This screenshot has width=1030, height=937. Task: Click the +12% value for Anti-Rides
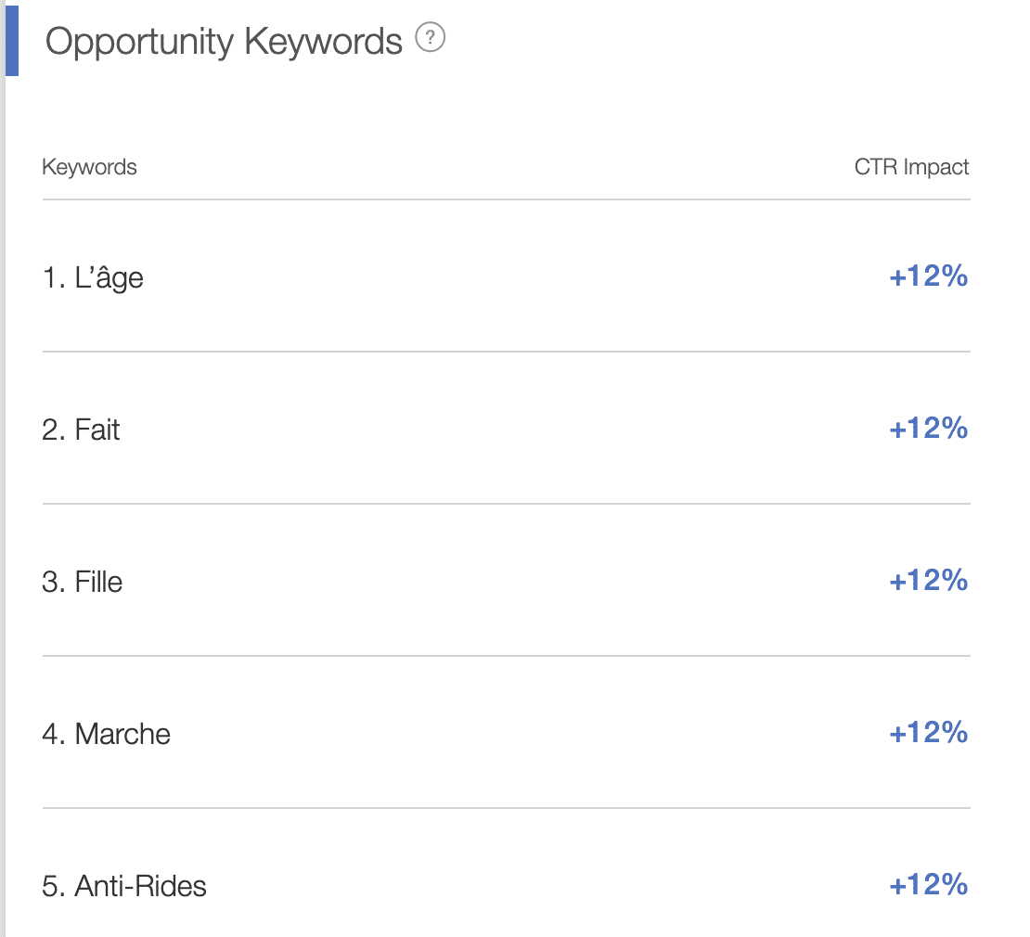[928, 884]
